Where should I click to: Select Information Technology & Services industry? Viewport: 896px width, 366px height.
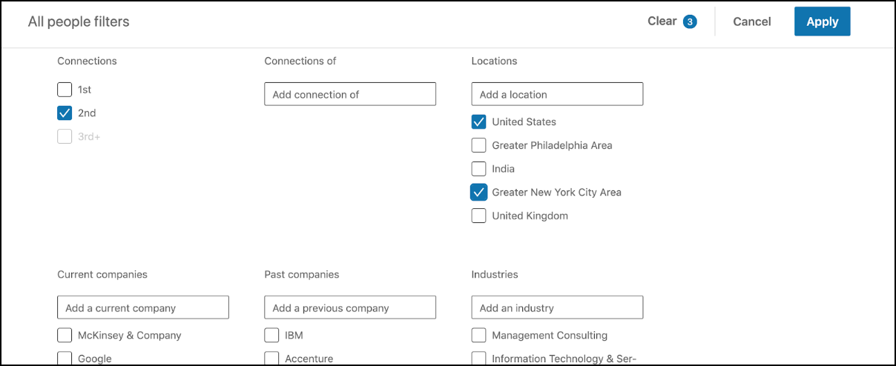click(x=479, y=359)
